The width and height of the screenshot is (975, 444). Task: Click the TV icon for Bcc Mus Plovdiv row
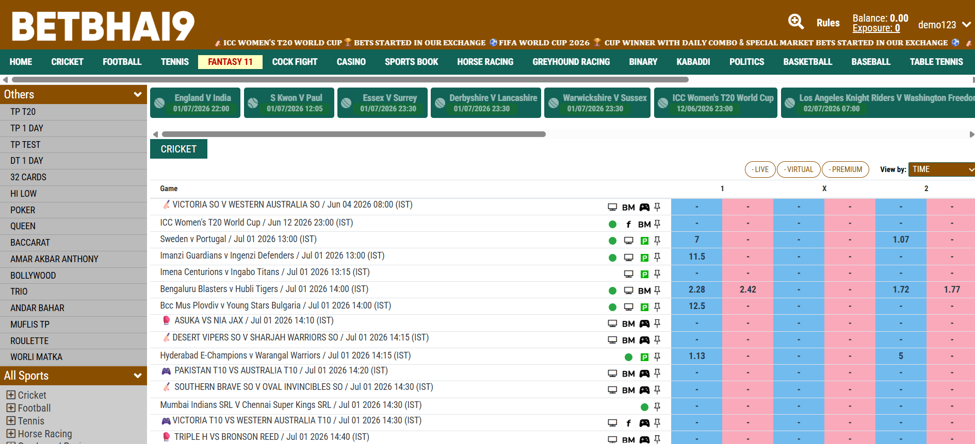(628, 307)
